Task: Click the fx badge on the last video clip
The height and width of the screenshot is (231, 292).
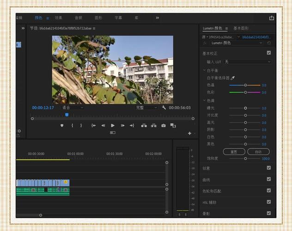Action: coord(66,182)
